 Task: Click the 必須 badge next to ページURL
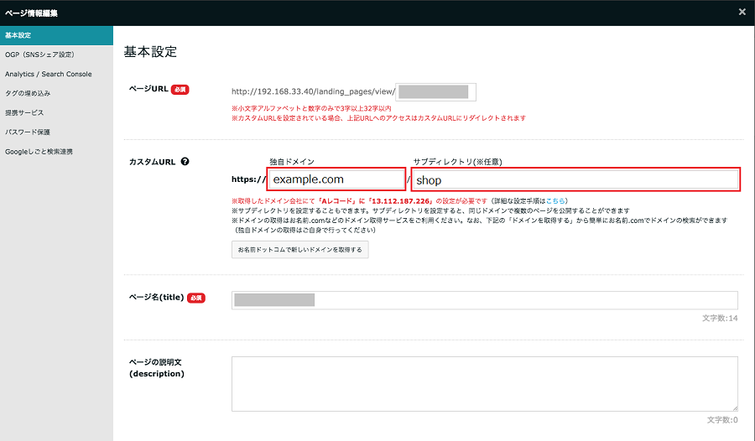tap(180, 90)
